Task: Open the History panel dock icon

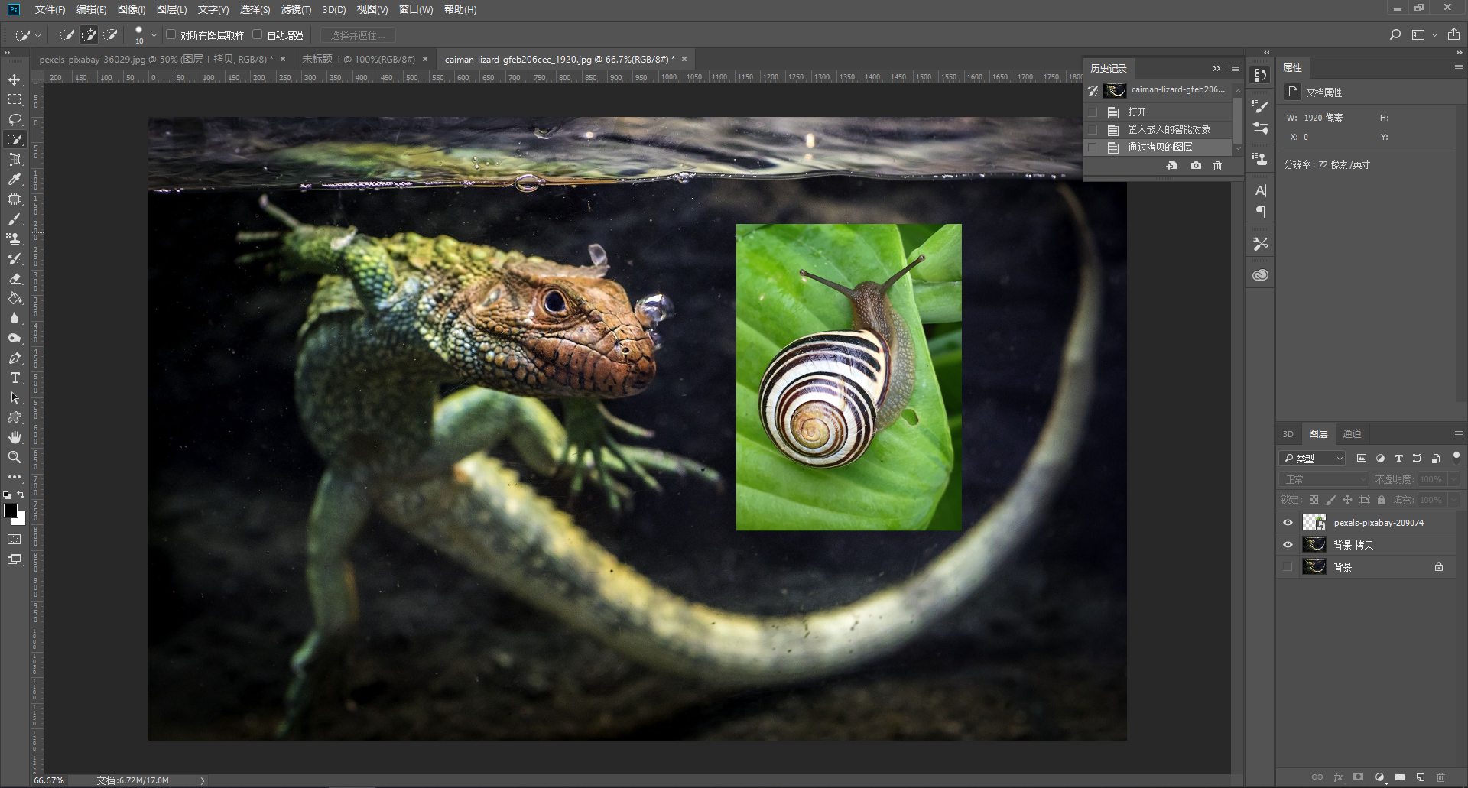Action: click(1261, 75)
